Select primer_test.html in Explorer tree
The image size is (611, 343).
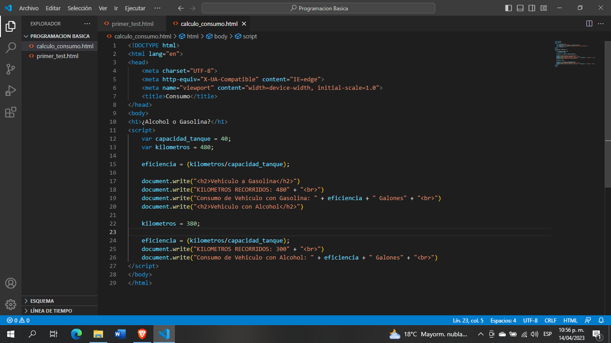point(59,56)
